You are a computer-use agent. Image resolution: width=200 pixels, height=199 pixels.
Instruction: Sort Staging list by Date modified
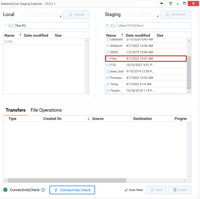click(140, 35)
